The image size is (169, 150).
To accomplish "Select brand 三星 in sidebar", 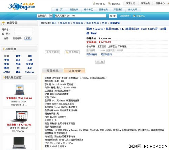I will tap(30, 60).
